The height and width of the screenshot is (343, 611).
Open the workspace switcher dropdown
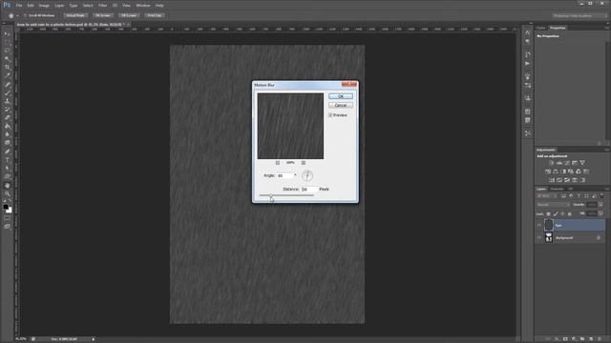point(580,16)
